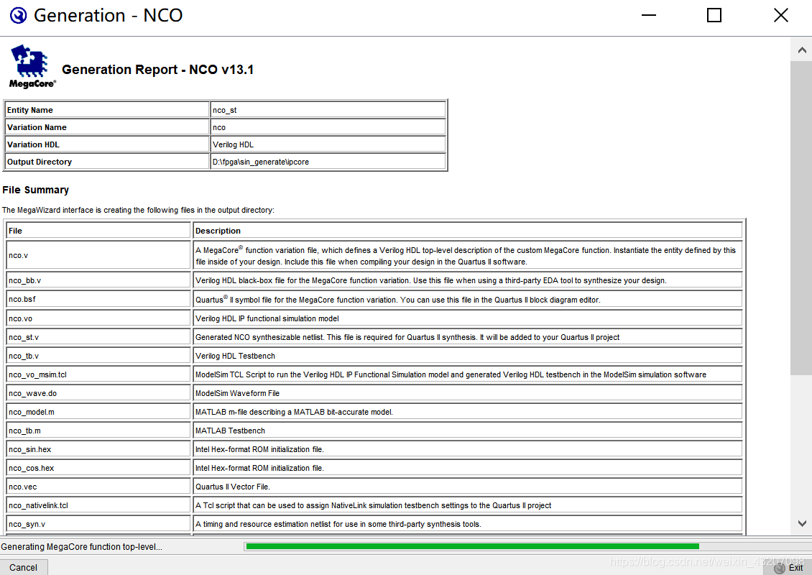Select the nco_vo_msim.tcl file cell
Viewport: 812px width, 575px height.
[98, 374]
